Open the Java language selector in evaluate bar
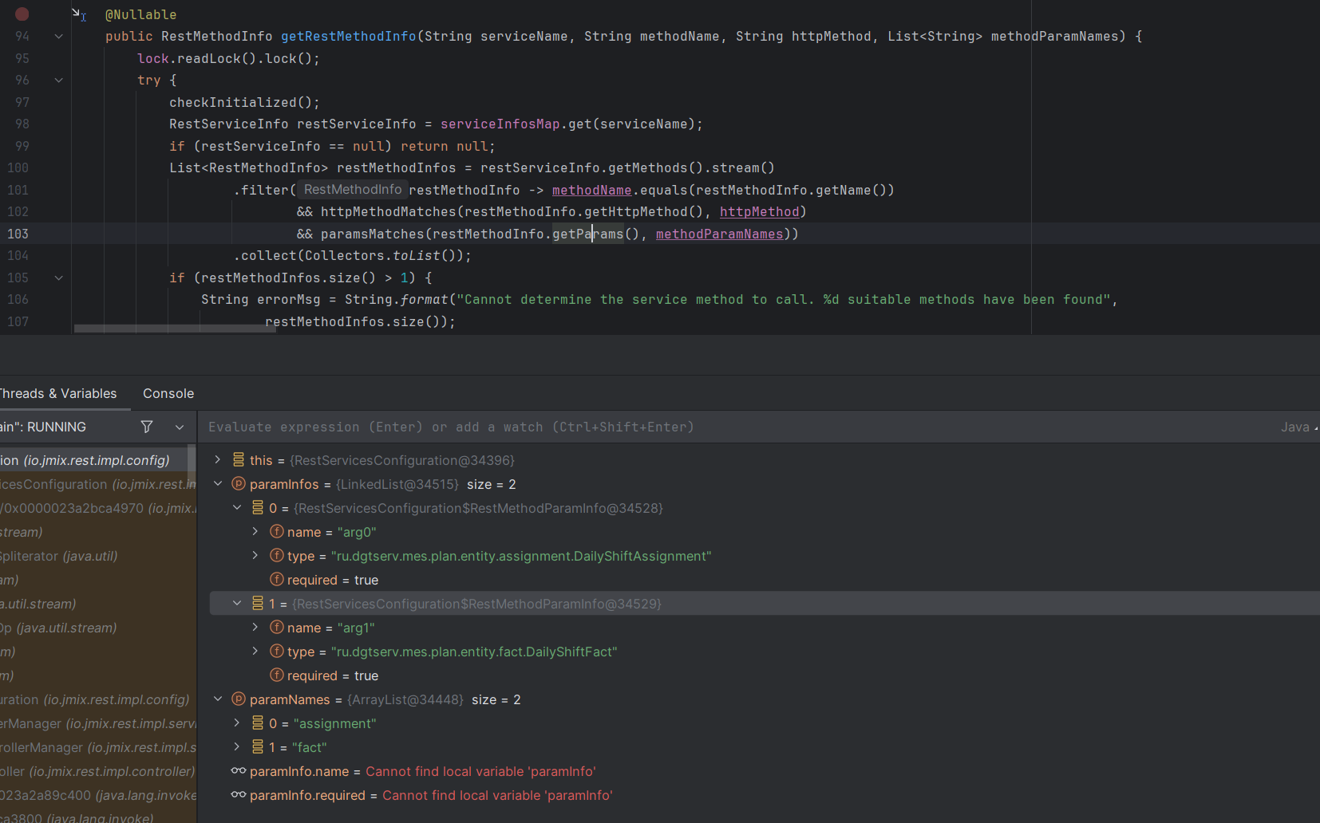This screenshot has width=1320, height=823. [1298, 427]
